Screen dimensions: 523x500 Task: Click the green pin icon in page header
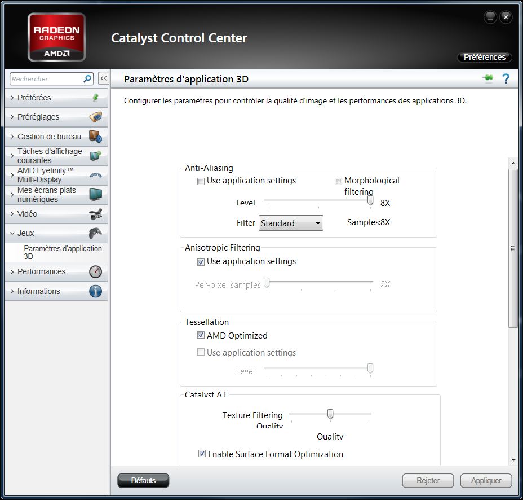(x=487, y=78)
